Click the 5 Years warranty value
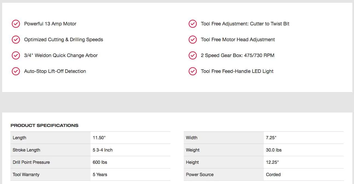This screenshot has width=354, height=184. point(100,175)
